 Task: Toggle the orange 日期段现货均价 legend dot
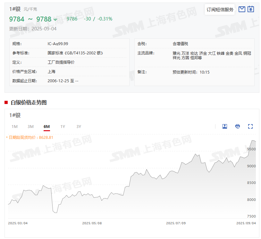point(7,137)
